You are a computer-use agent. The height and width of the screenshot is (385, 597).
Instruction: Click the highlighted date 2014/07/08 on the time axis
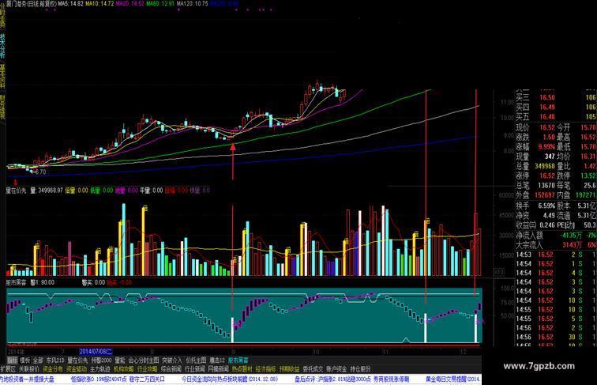[x=96, y=351]
